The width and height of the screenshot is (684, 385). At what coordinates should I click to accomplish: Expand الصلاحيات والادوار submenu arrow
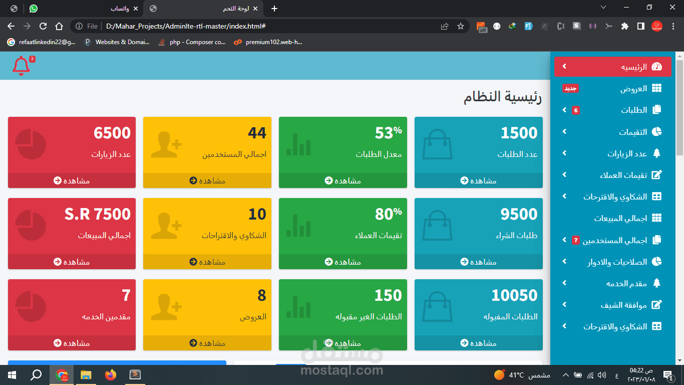pos(564,261)
